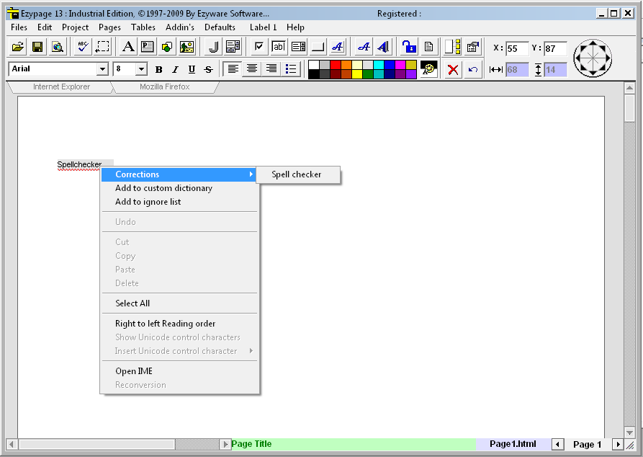The height and width of the screenshot is (457, 643).
Task: Pick the "Spell checker" correction suggestion
Action: (x=296, y=174)
